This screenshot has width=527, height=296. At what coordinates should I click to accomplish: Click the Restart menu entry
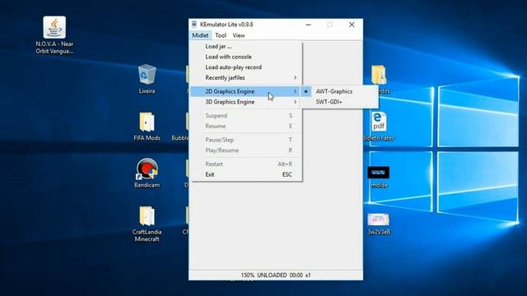246,164
